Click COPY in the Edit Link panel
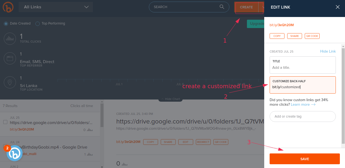Image resolution: width=345 pixels, height=168 pixels. pyautogui.click(x=277, y=36)
